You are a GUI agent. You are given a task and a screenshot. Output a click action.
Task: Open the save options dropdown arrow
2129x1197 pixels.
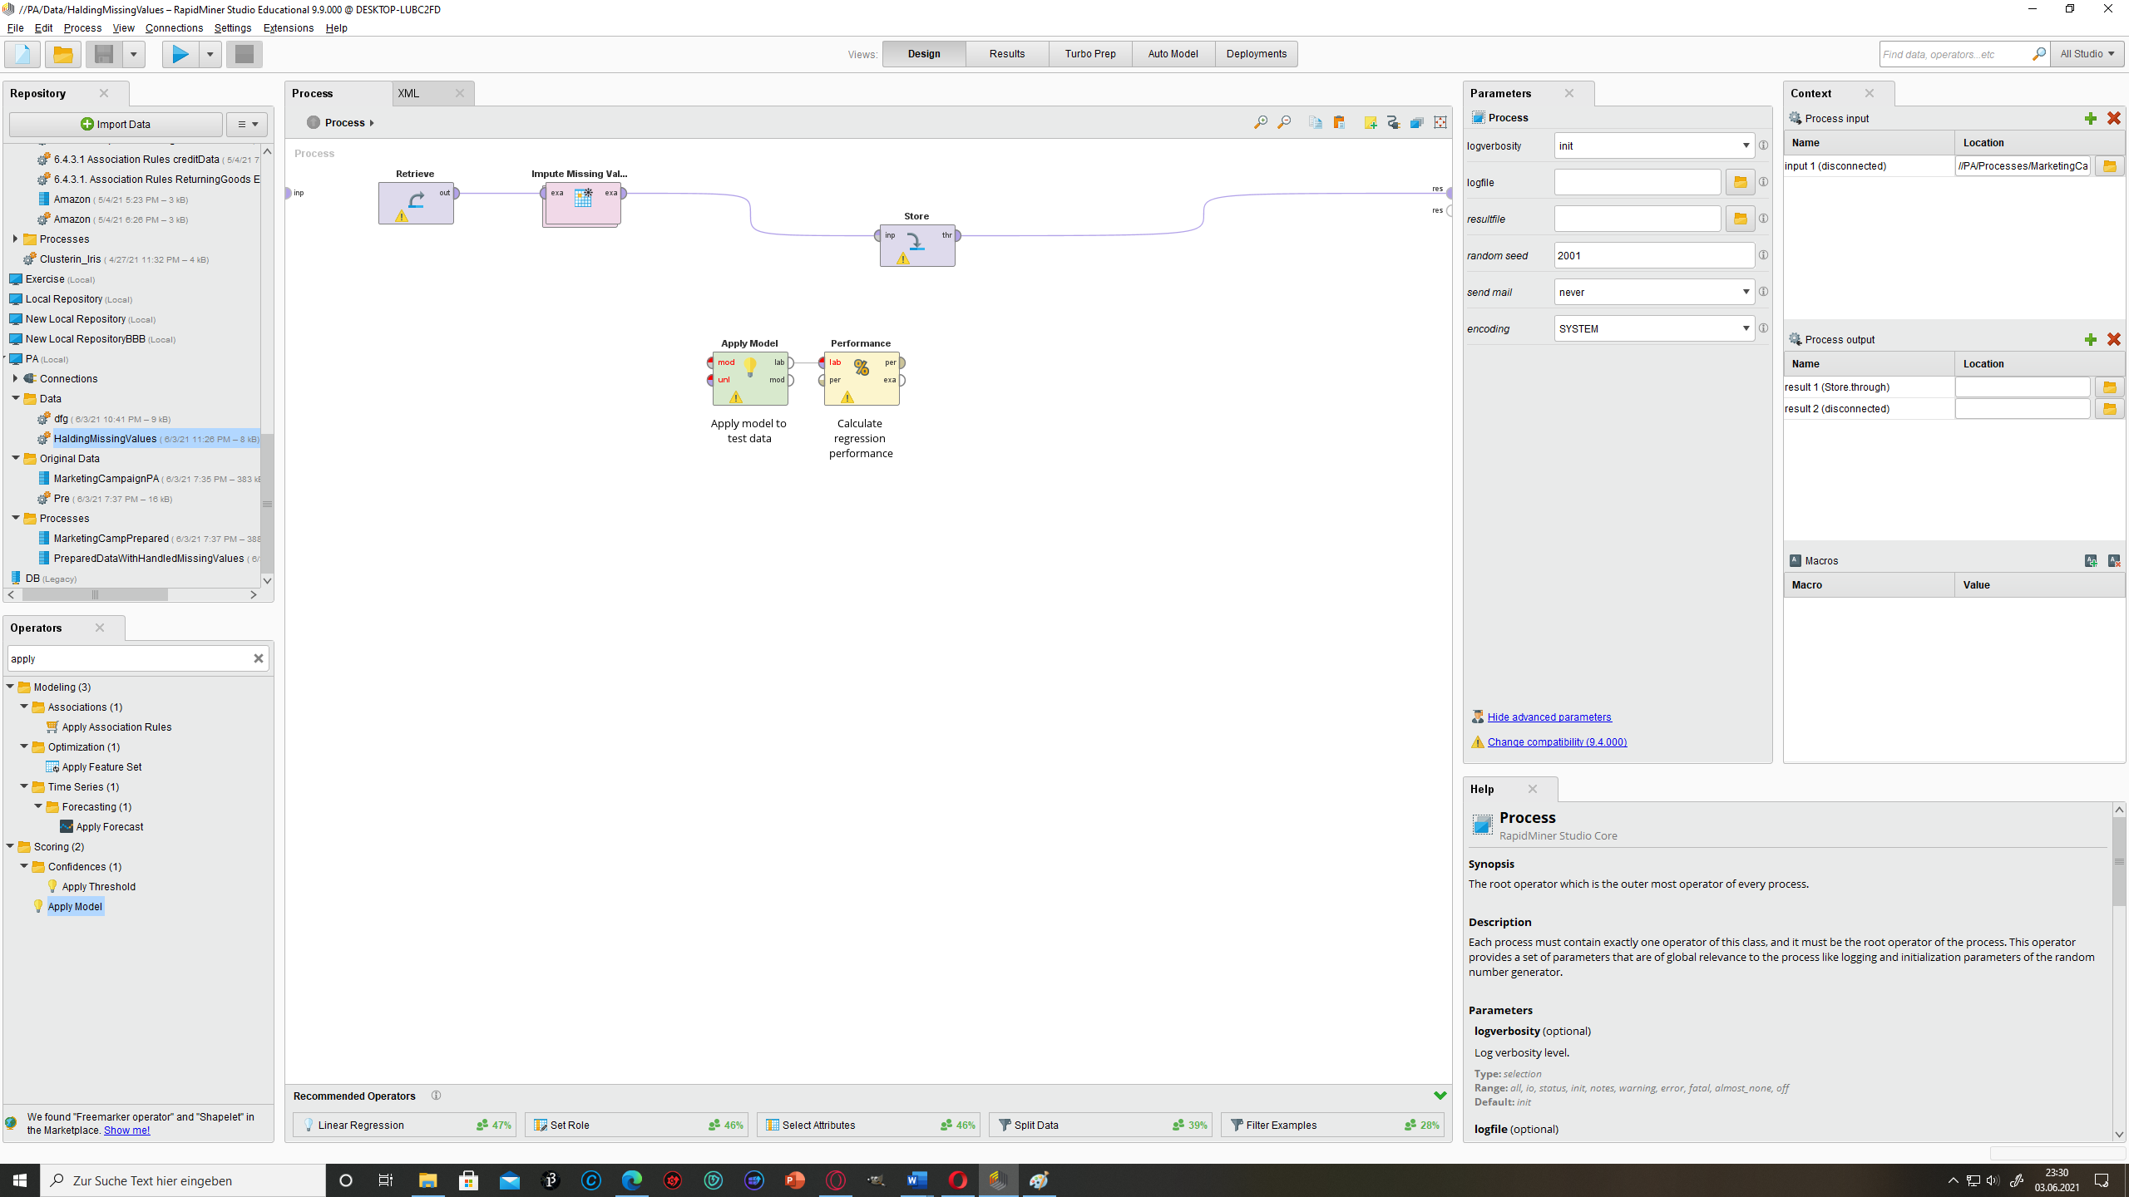[x=133, y=55]
